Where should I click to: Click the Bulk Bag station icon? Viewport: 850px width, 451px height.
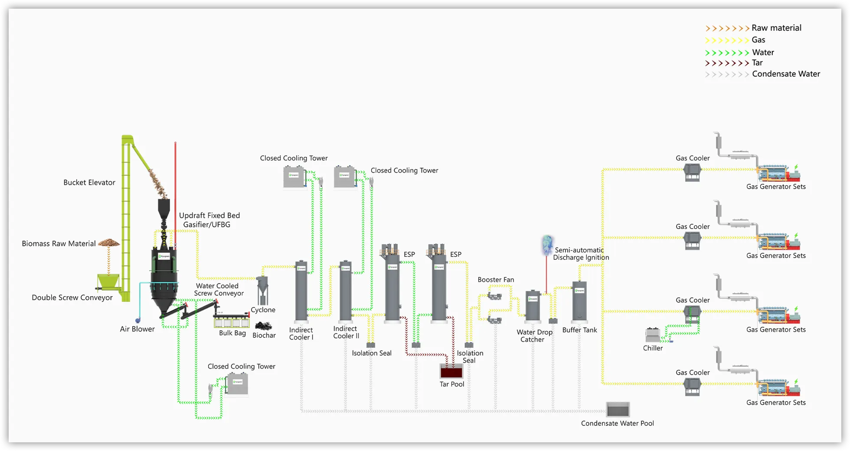[232, 322]
